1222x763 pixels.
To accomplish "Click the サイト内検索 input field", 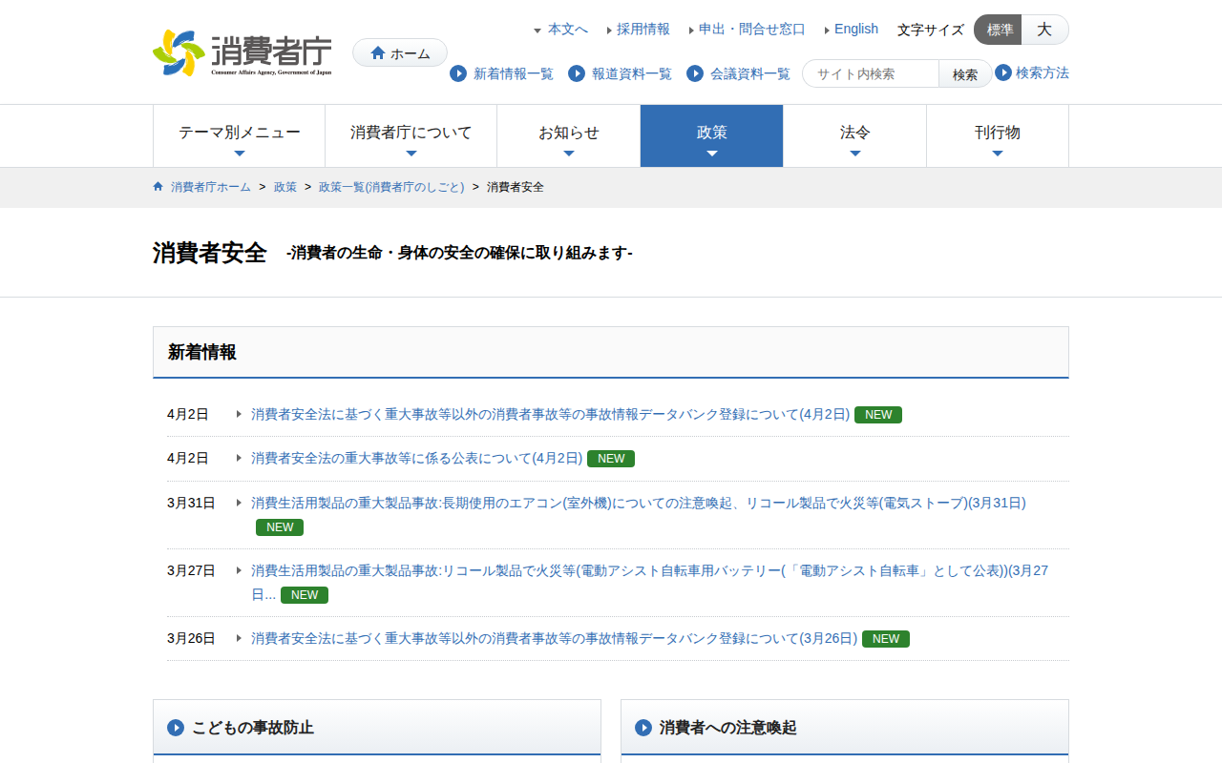I will [x=871, y=73].
